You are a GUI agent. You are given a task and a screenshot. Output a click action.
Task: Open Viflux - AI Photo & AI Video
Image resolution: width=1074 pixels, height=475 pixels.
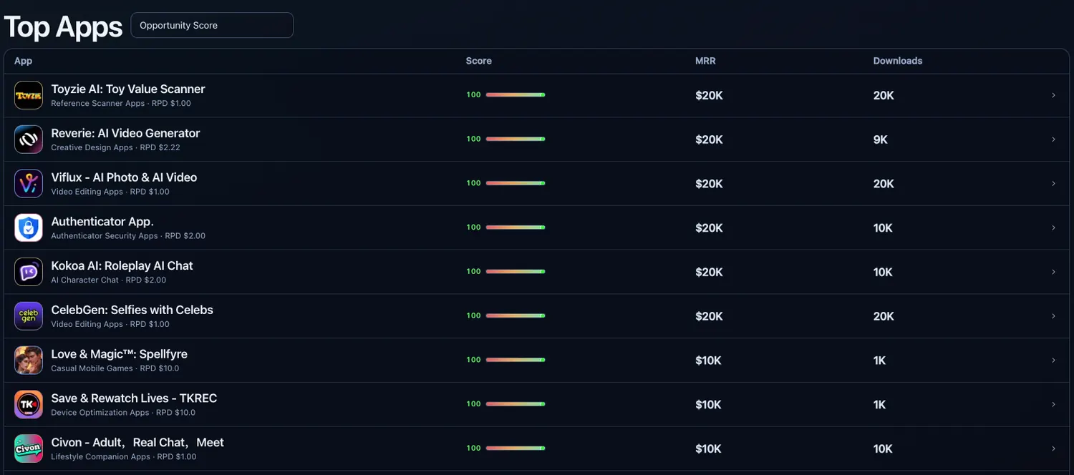(124, 177)
